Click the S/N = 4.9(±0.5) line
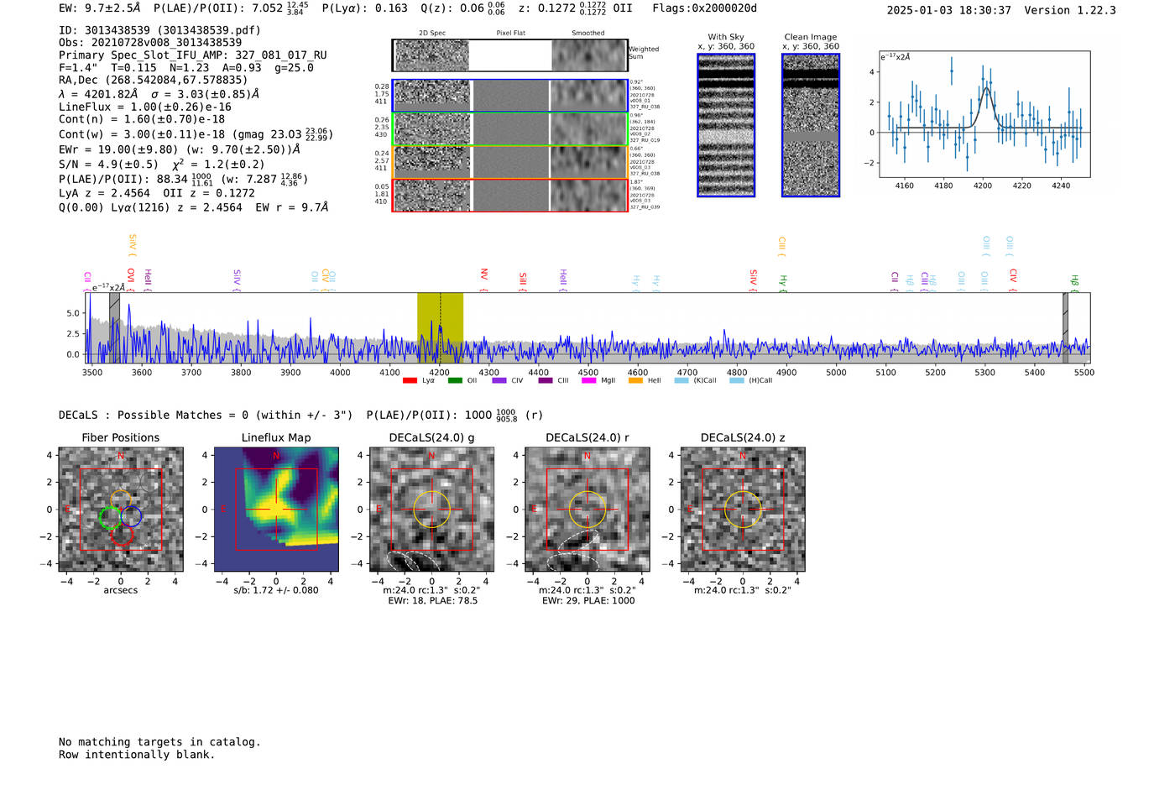 click(161, 165)
